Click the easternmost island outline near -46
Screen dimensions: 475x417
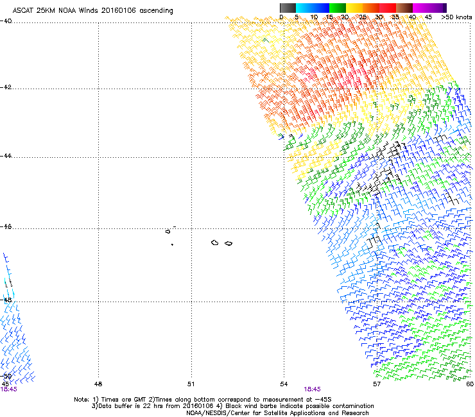tap(229, 244)
